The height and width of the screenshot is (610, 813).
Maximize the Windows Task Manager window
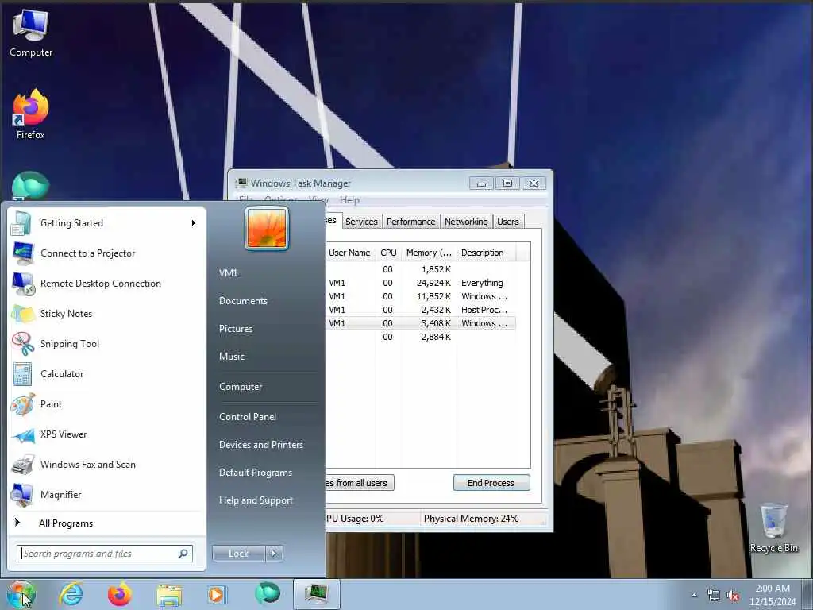507,183
